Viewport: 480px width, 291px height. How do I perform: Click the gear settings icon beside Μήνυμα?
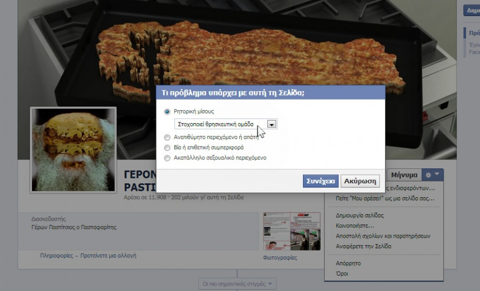click(x=432, y=174)
